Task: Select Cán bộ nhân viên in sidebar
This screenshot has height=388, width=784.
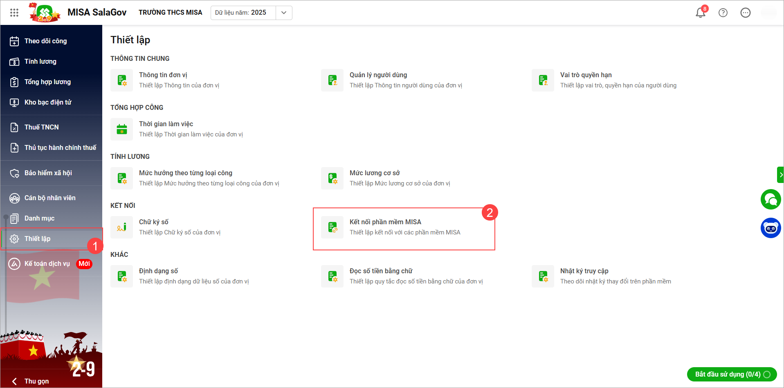Action: click(x=50, y=198)
